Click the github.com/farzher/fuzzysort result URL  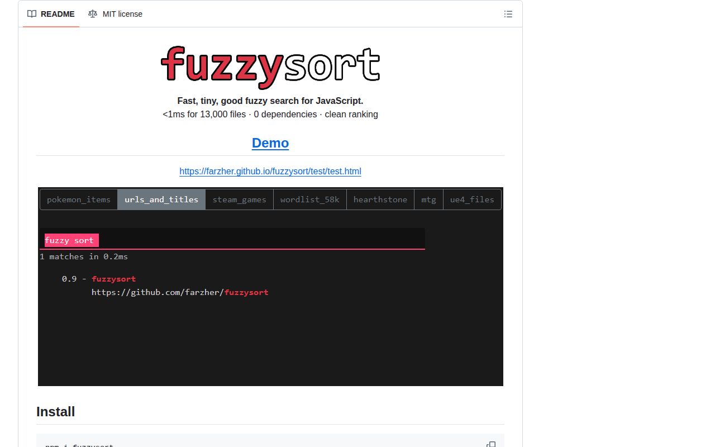coord(180,292)
